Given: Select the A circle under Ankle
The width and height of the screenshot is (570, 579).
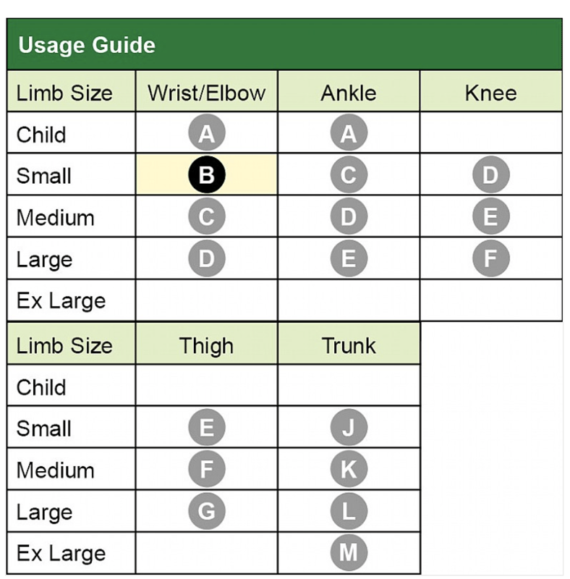Looking at the screenshot, I should point(349,134).
